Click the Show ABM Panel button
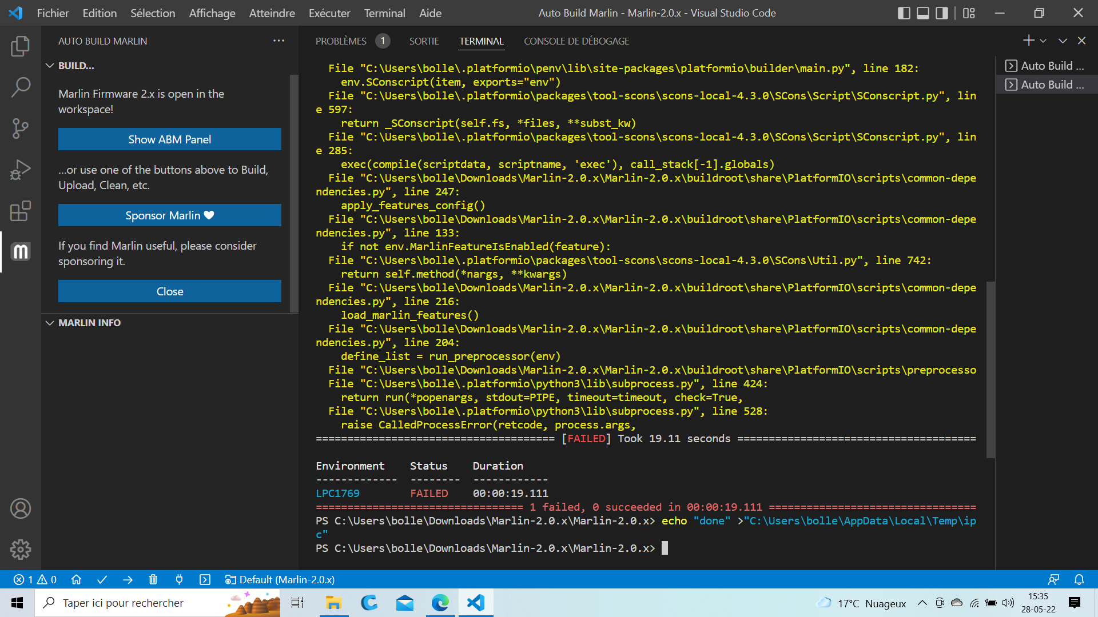The width and height of the screenshot is (1098, 617). click(x=169, y=139)
